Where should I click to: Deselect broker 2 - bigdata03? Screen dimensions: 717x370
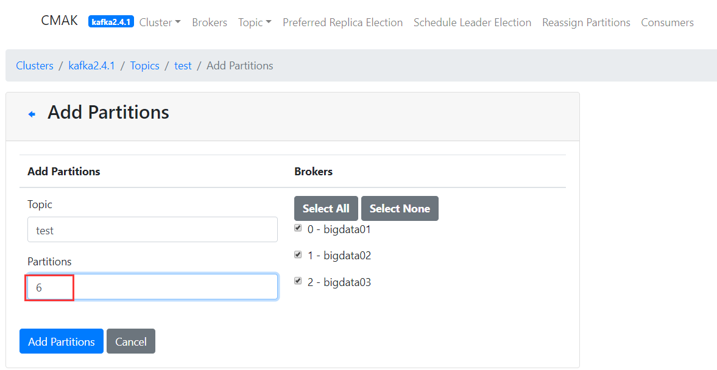298,281
